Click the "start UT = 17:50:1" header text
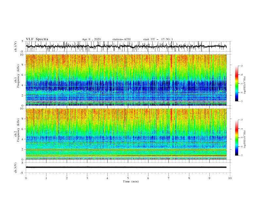The image size is (259, 200). pyautogui.click(x=158, y=39)
